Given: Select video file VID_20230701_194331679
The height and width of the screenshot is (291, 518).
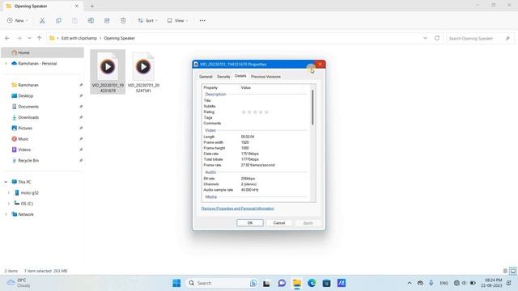Looking at the screenshot, I should [108, 72].
